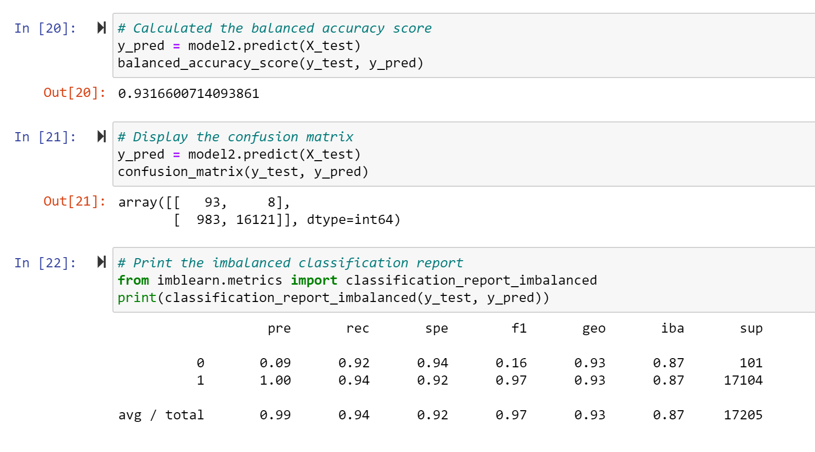Click the 'pre' column header in the report
The image size is (815, 452).
click(x=279, y=329)
